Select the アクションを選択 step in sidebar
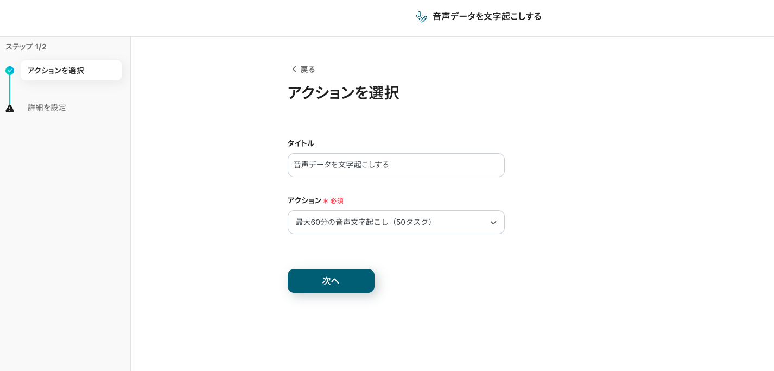 [71, 71]
